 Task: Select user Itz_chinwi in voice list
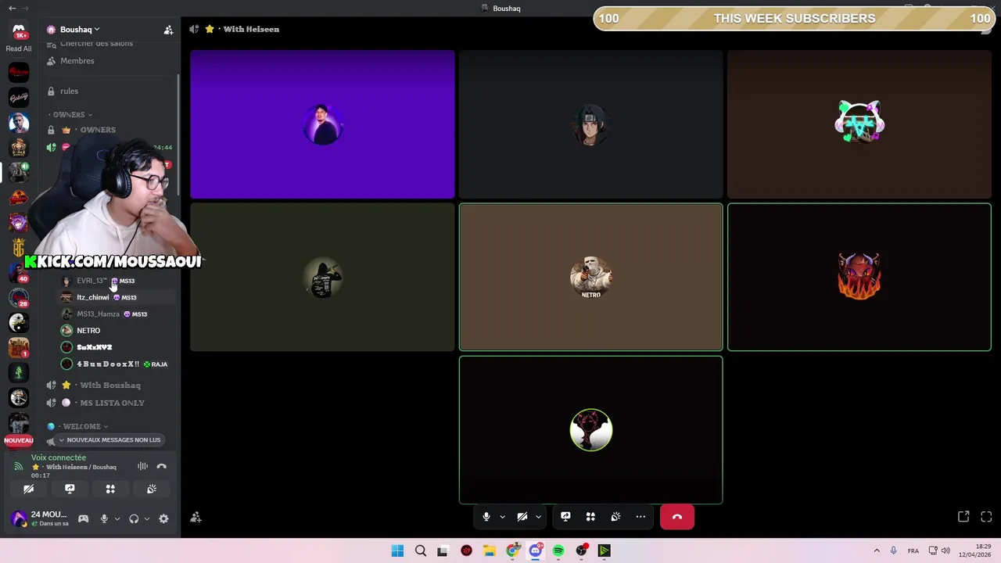coord(92,297)
